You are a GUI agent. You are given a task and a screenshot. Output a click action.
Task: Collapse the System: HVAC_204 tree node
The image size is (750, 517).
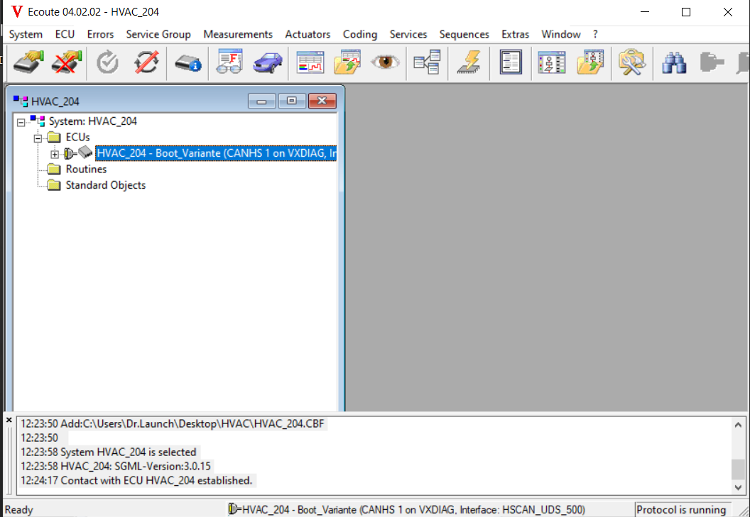pyautogui.click(x=21, y=123)
